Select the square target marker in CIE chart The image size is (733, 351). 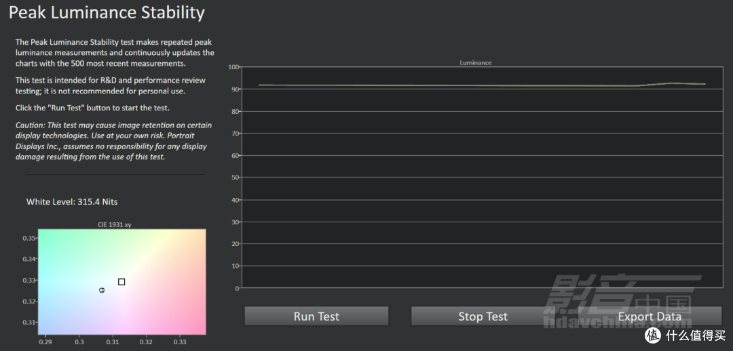[121, 282]
